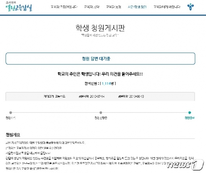Select the petition title 학교의 주인은 학생입니다
The image size is (206, 173).
point(100,74)
